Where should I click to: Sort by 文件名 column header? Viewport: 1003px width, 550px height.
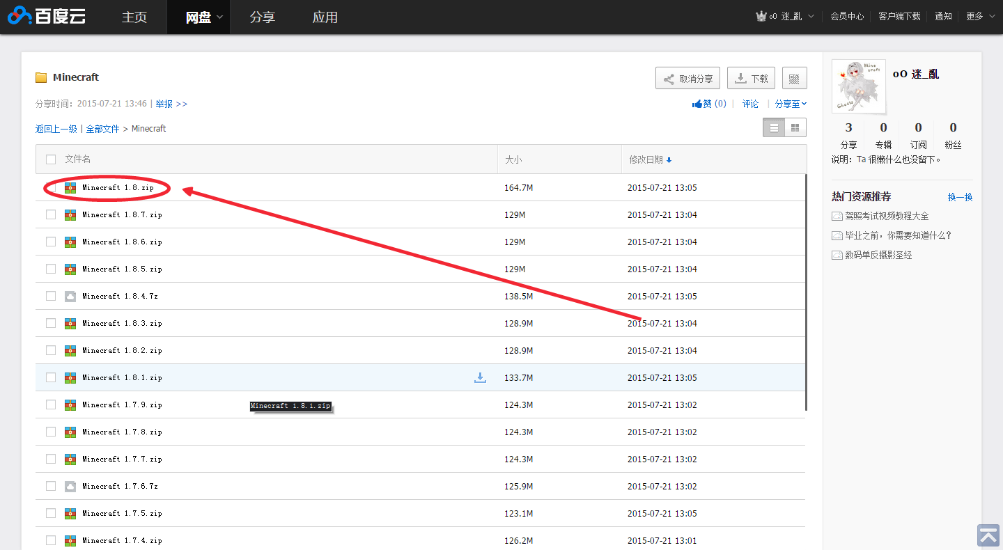point(78,159)
